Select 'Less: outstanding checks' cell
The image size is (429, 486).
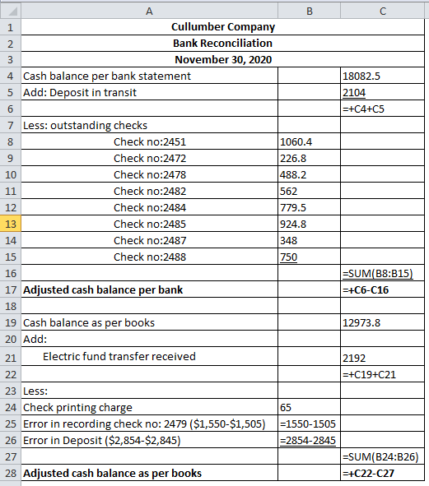(149, 125)
